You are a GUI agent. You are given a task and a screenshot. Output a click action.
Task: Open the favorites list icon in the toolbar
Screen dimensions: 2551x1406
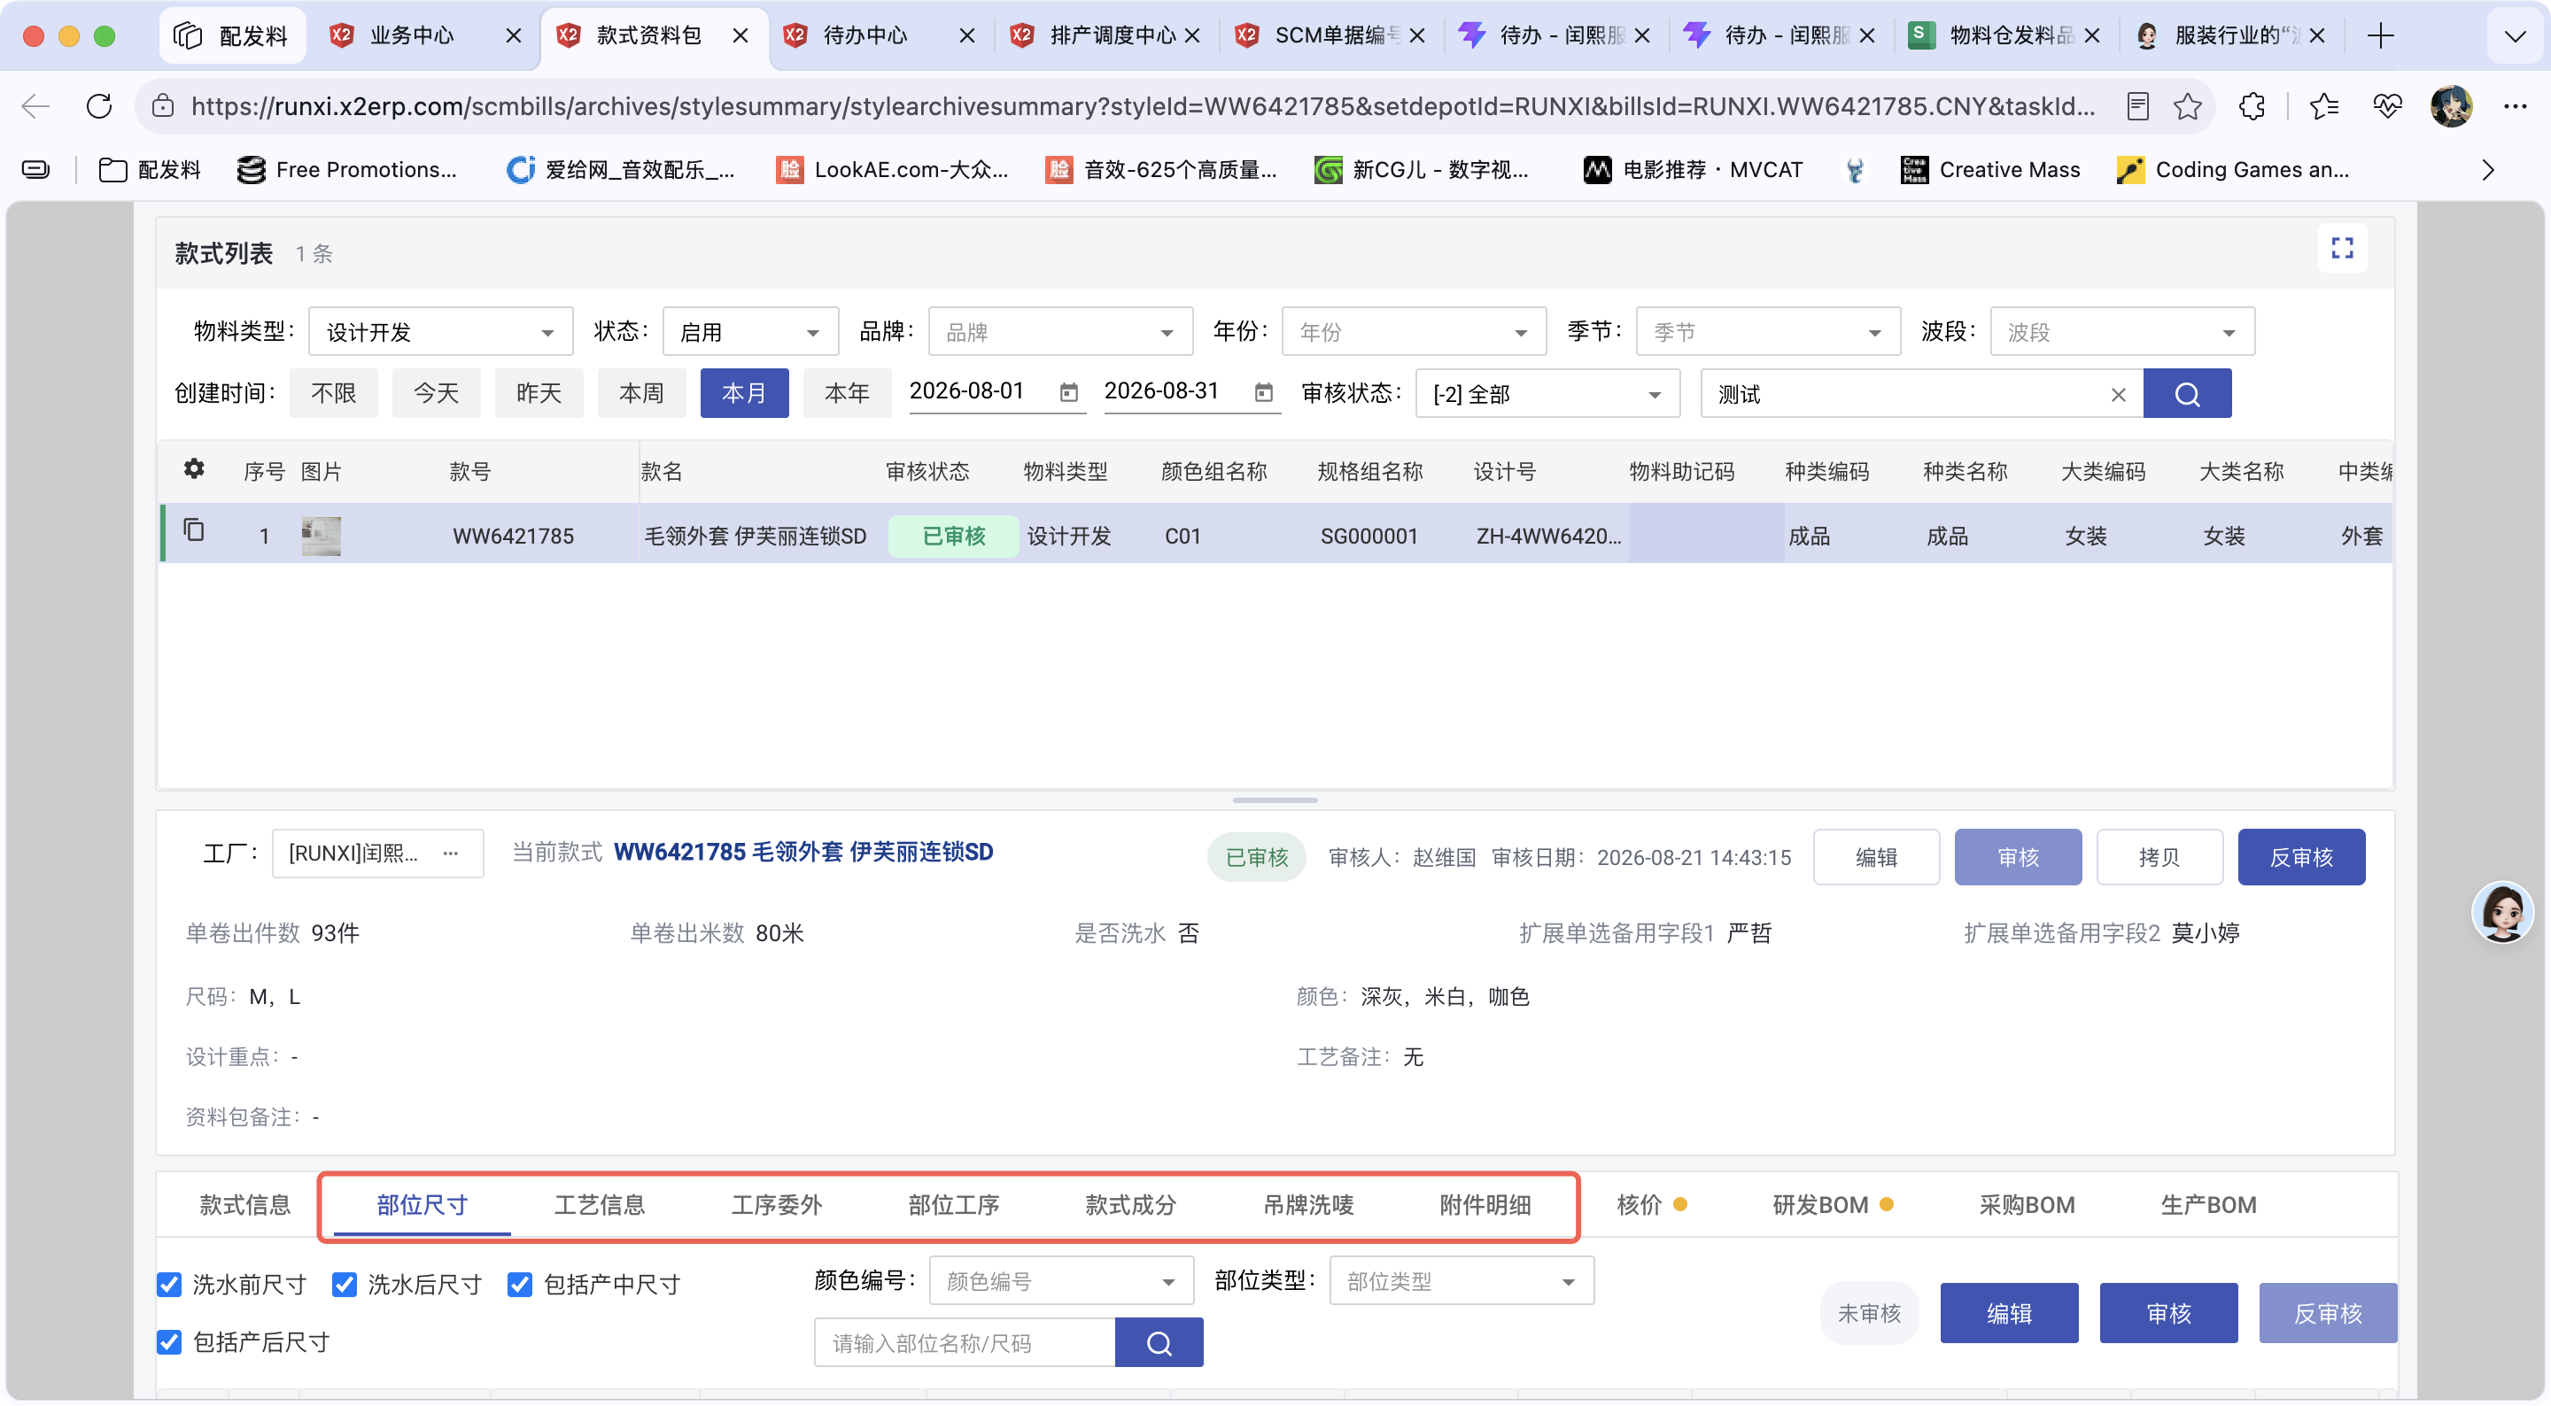pyautogui.click(x=2323, y=106)
